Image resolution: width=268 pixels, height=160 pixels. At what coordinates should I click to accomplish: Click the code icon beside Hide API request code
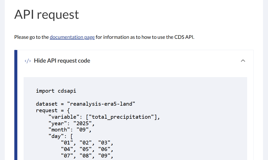(27, 60)
